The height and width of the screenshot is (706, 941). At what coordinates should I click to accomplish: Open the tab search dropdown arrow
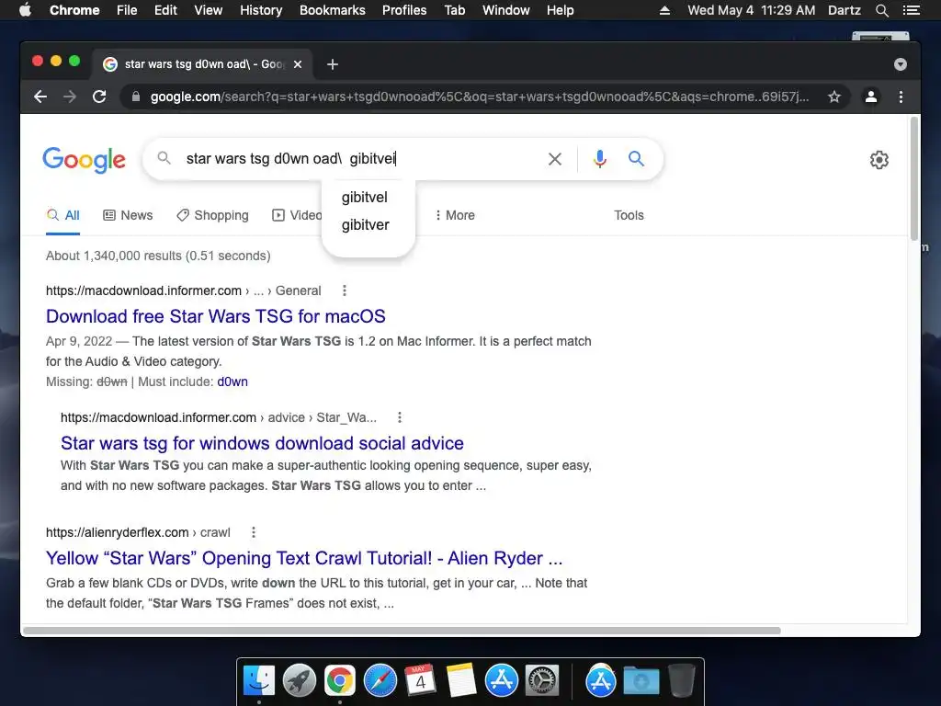(x=901, y=64)
